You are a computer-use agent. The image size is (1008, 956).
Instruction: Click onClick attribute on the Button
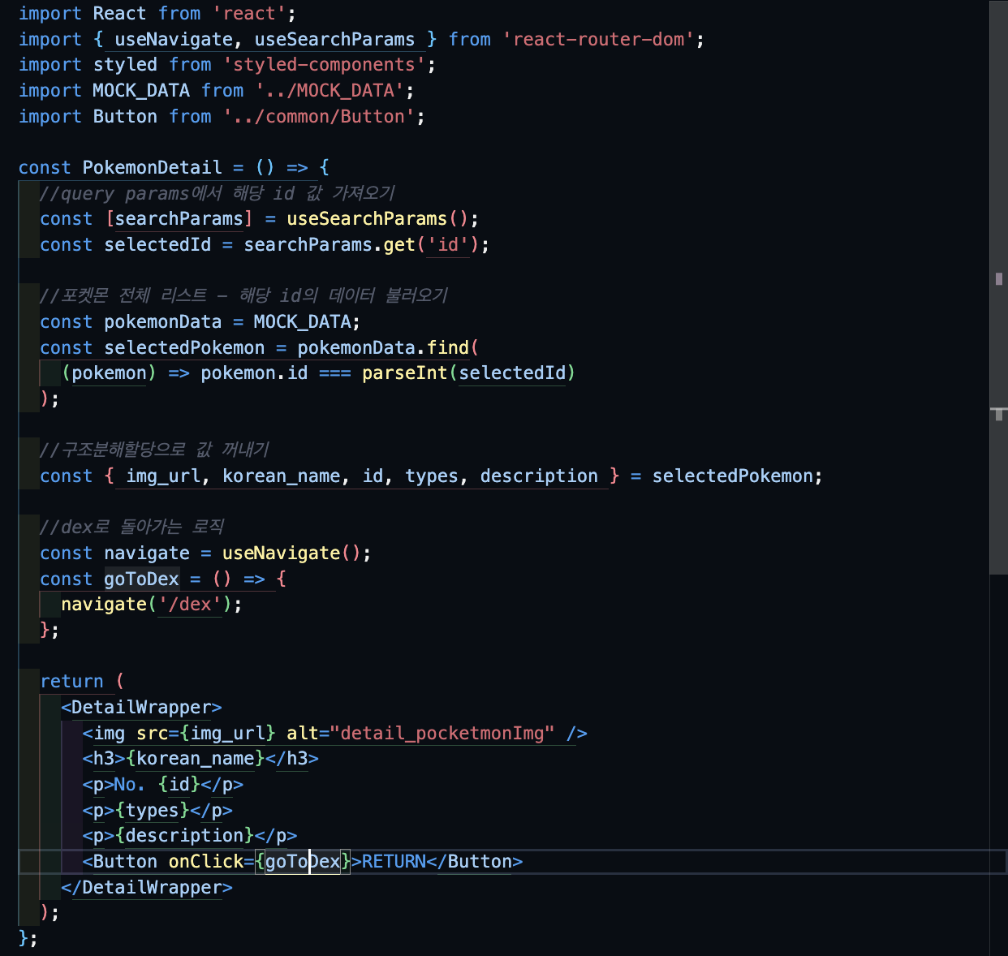(x=206, y=862)
